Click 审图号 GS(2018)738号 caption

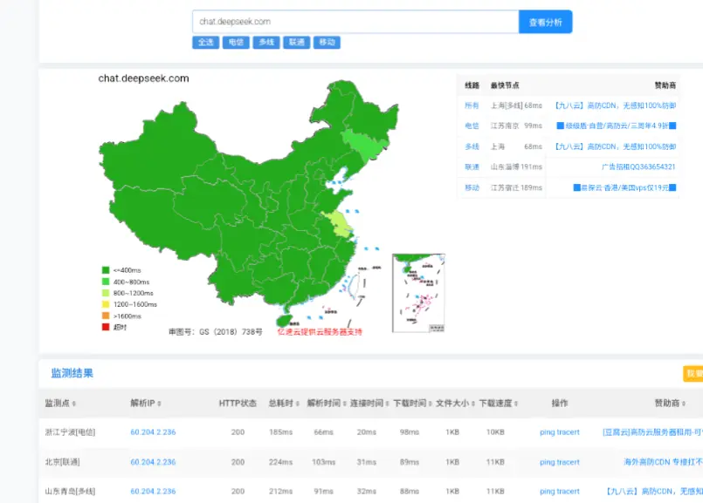[x=216, y=331]
